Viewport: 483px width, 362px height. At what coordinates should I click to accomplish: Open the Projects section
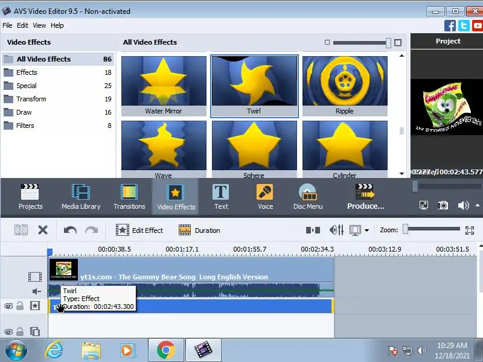(30, 197)
